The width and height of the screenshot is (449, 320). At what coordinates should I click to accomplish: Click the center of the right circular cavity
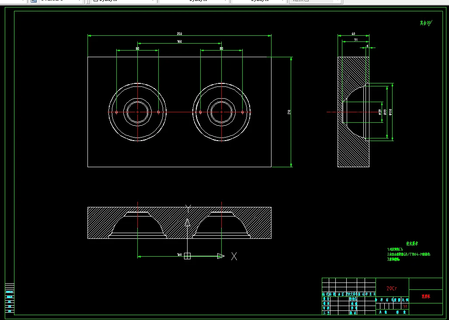point(221,112)
